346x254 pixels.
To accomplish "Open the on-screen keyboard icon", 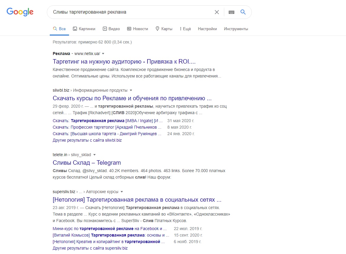I will [231, 12].
